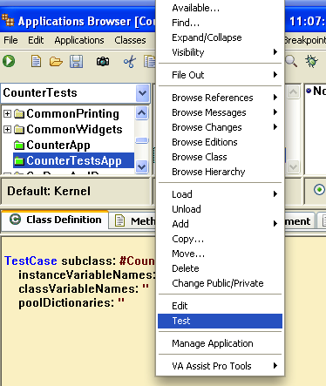326x386 pixels.
Task: Select CommonWidgets in the applications tree
Action: (74, 129)
